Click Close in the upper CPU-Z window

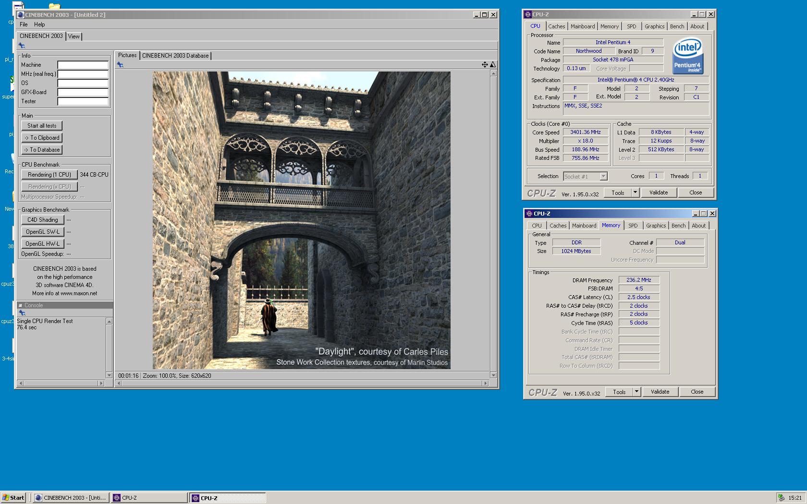(x=696, y=192)
